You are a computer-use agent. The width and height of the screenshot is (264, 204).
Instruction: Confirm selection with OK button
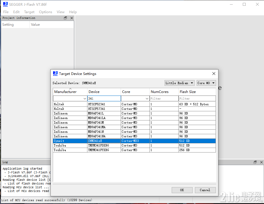click(182, 190)
